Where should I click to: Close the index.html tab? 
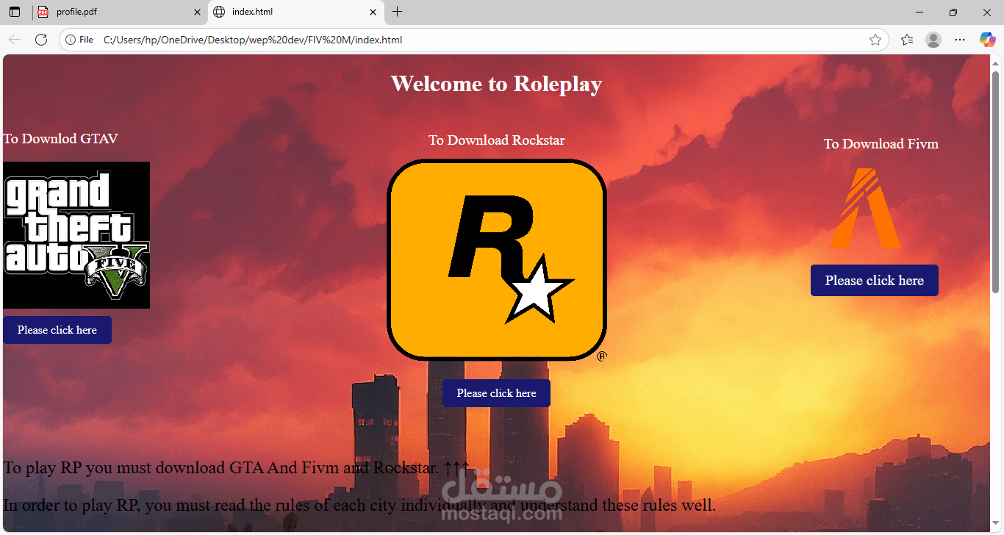coord(373,12)
